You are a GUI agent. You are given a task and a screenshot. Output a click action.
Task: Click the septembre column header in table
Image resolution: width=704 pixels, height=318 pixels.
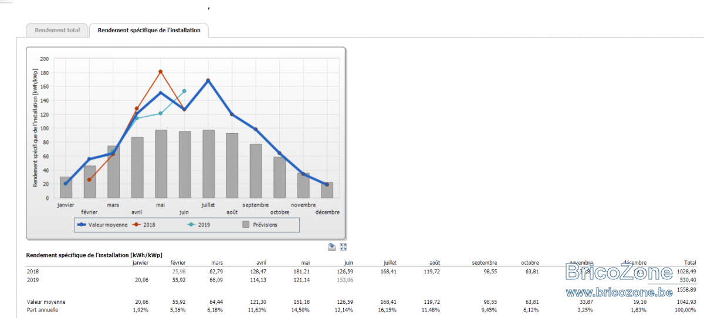484,263
